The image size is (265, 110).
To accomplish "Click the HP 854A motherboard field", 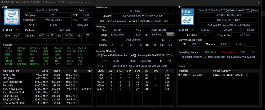I will [135, 11].
